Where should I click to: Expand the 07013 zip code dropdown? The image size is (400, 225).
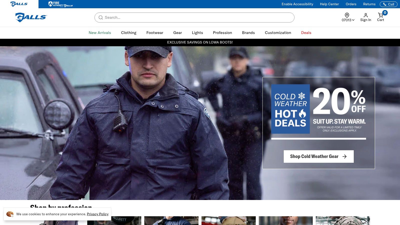tap(348, 20)
